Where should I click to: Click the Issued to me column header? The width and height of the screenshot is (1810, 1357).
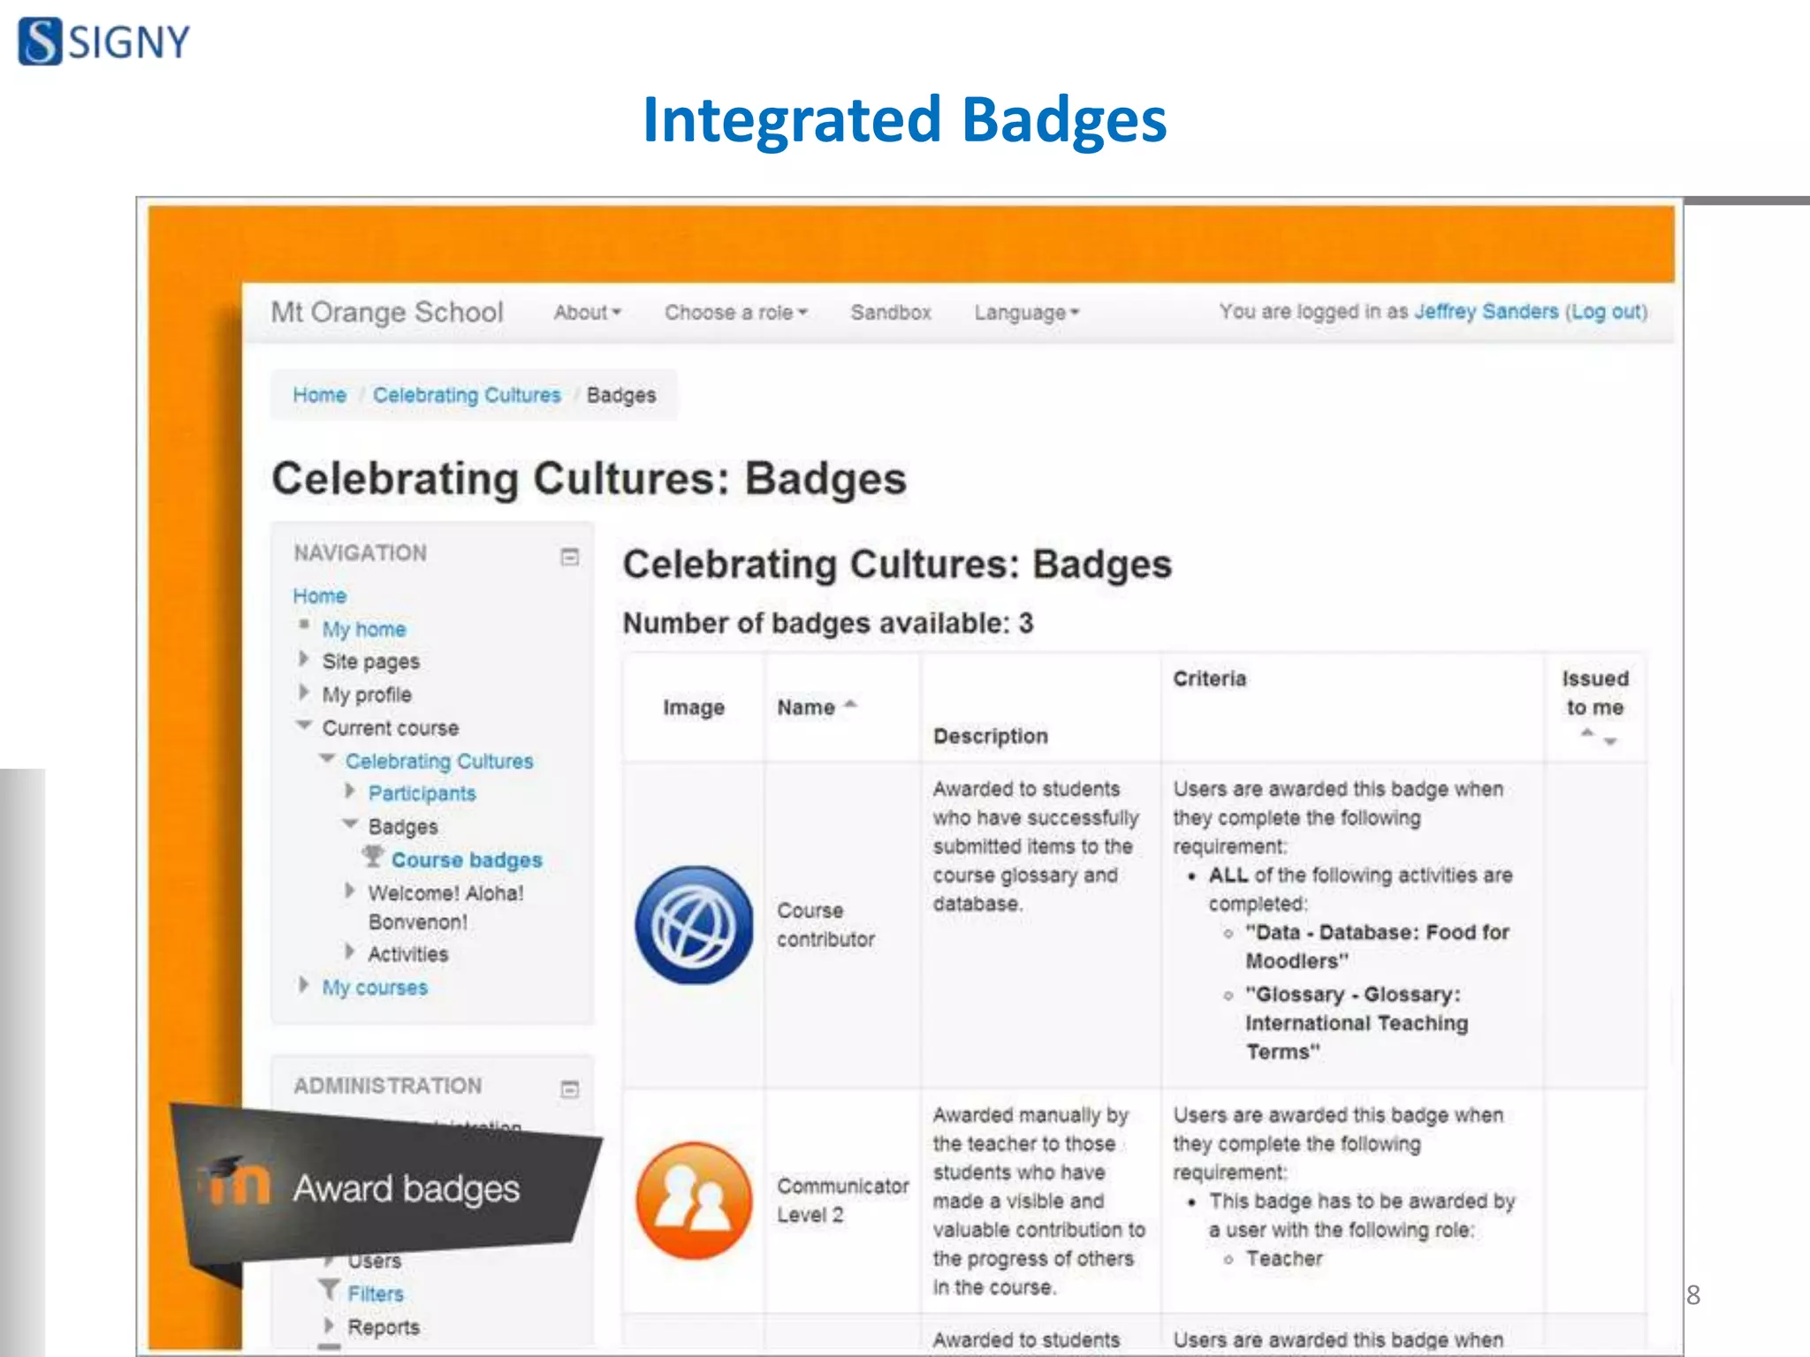1595,693
